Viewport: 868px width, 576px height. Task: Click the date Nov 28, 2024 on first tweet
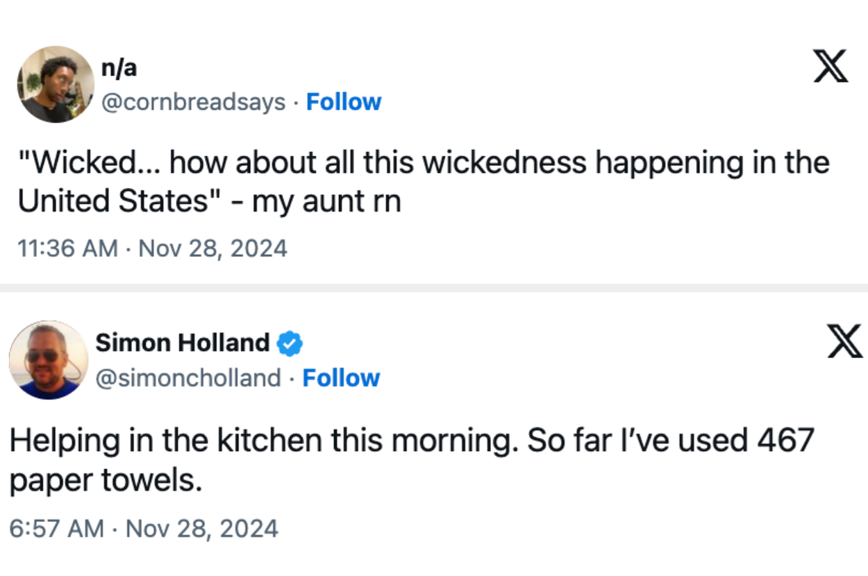tap(212, 248)
